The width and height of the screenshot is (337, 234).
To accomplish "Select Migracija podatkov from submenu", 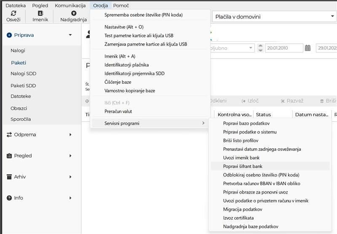I will click(x=243, y=209).
